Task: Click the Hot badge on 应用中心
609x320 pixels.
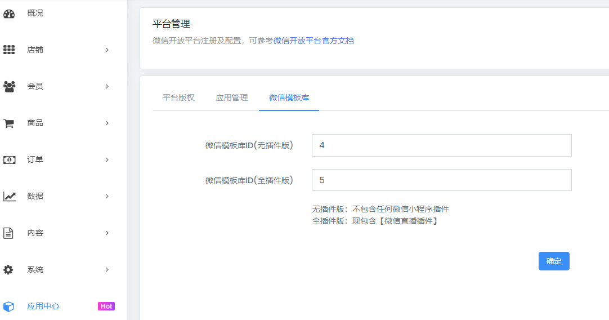Action: click(106, 306)
